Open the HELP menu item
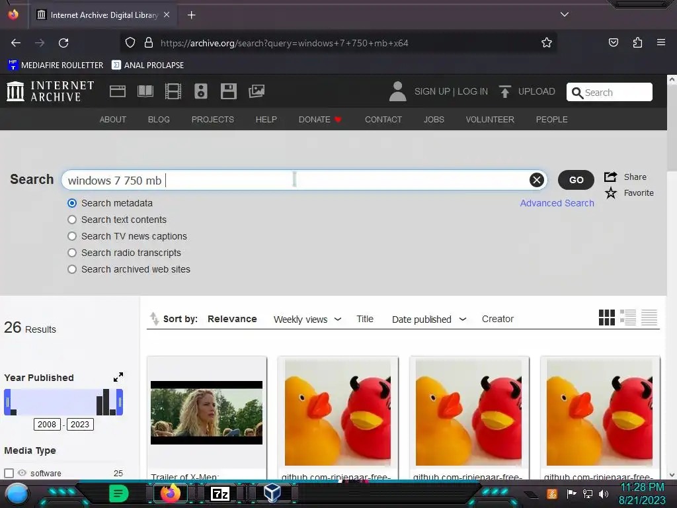Screen dimensions: 677x508 [266, 119]
